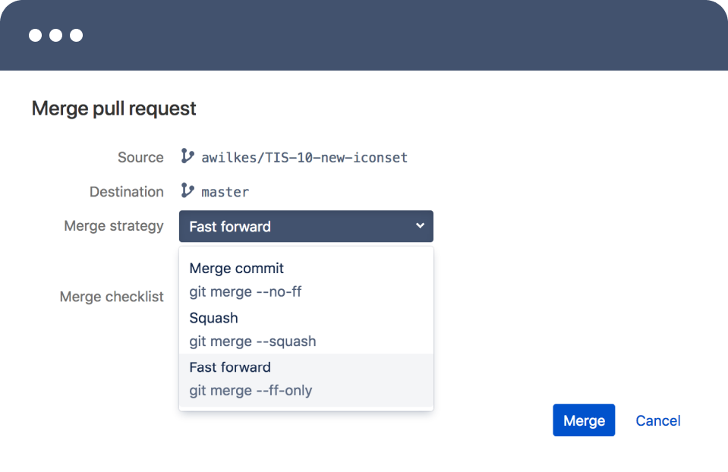Click the rightmost window control dot
The width and height of the screenshot is (728, 472).
(76, 36)
